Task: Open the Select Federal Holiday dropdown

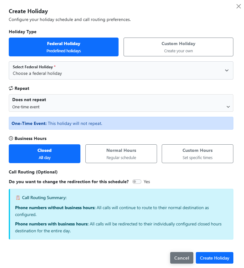Action: click(121, 70)
